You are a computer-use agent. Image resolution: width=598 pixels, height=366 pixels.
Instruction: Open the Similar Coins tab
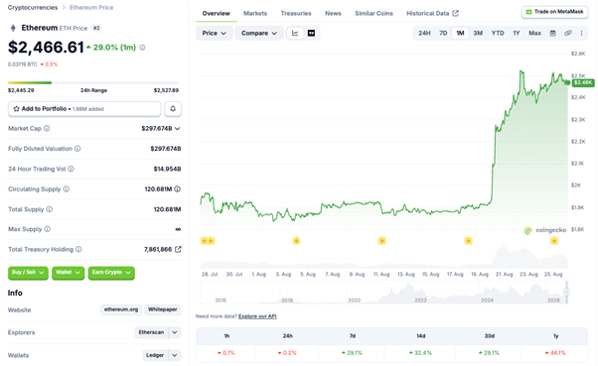(374, 13)
